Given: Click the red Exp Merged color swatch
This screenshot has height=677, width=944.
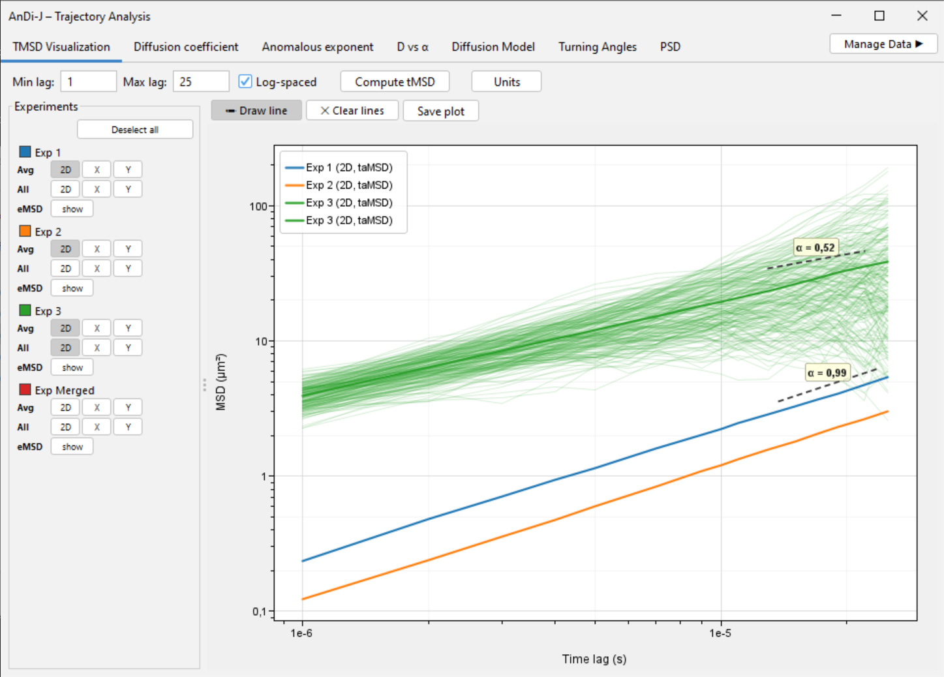Looking at the screenshot, I should pos(25,389).
